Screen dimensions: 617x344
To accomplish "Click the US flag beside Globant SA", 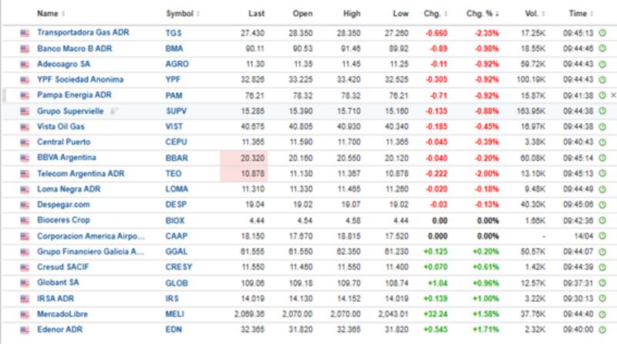I will (25, 283).
